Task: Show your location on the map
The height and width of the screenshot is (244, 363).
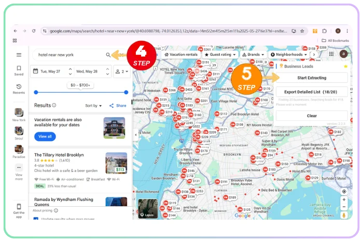Action: [x=344, y=192]
